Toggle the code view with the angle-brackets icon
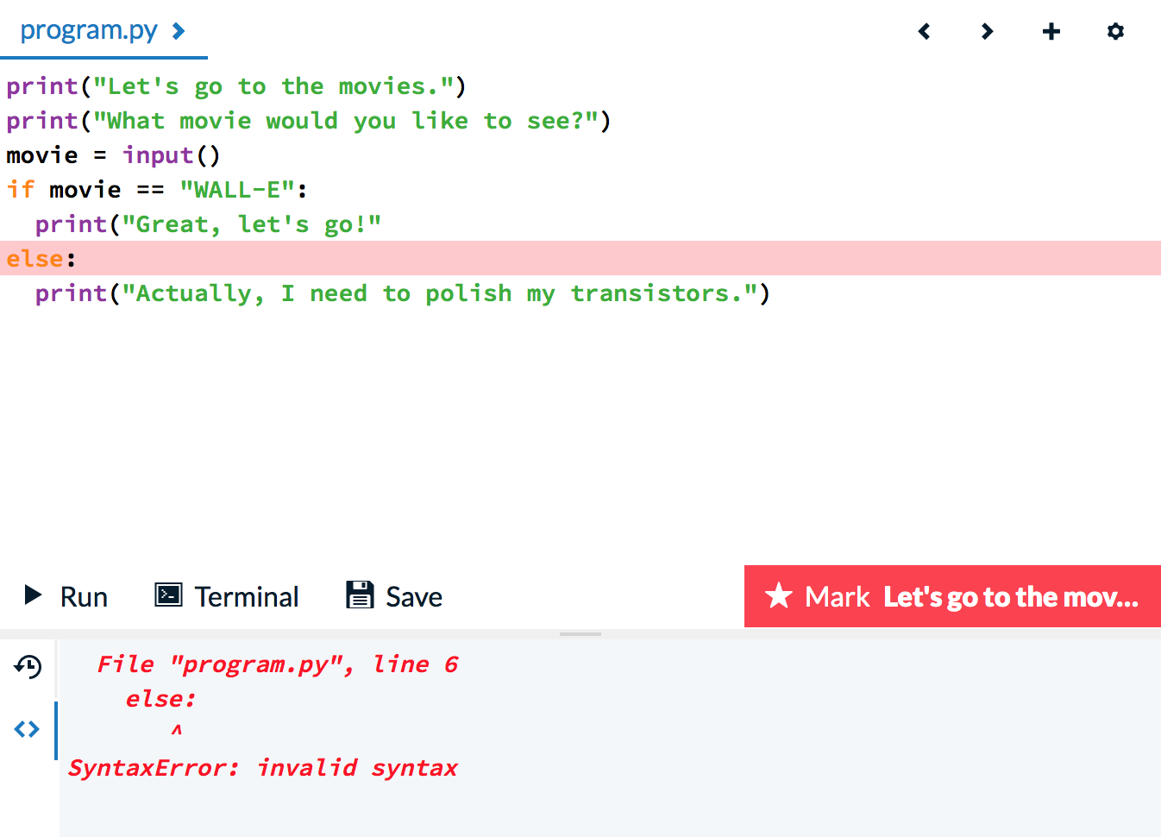 tap(26, 729)
